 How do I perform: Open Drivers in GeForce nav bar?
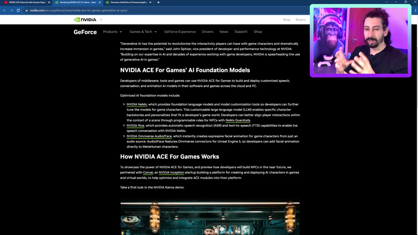tap(208, 32)
